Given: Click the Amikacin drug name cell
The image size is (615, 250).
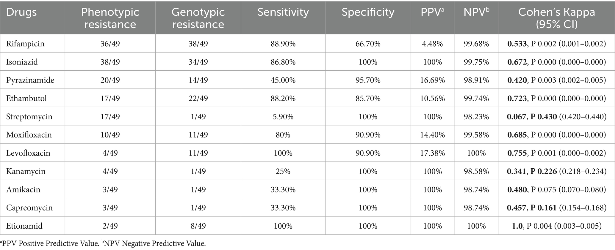Looking at the screenshot, I should 23,189.
